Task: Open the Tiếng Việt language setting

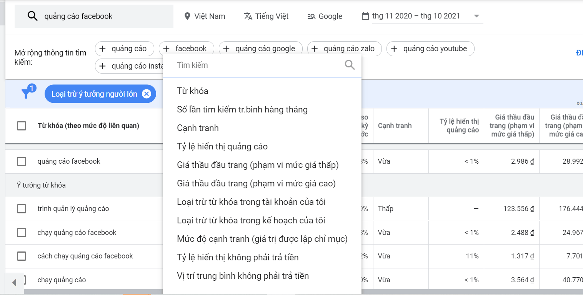Action: coord(266,16)
